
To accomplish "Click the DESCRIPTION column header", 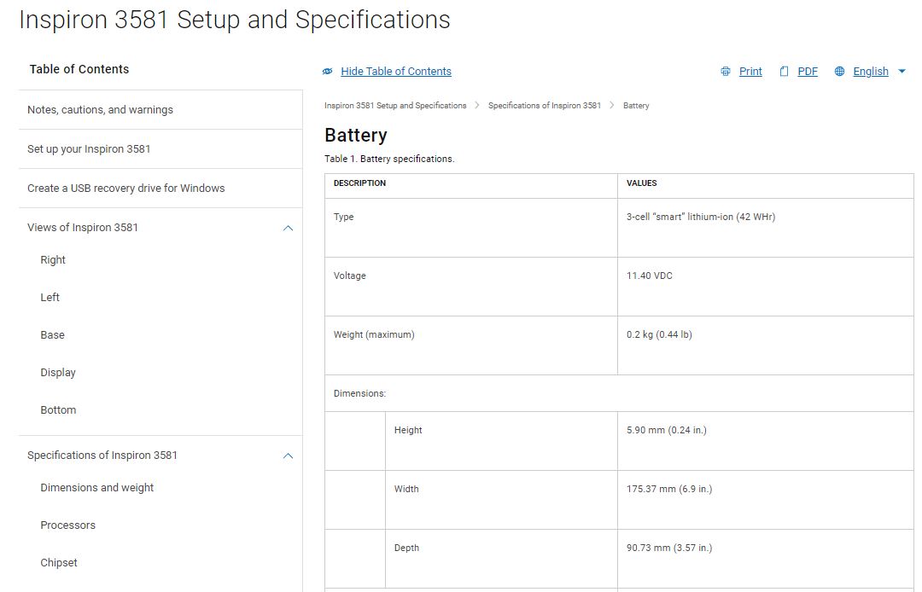I will (x=360, y=183).
